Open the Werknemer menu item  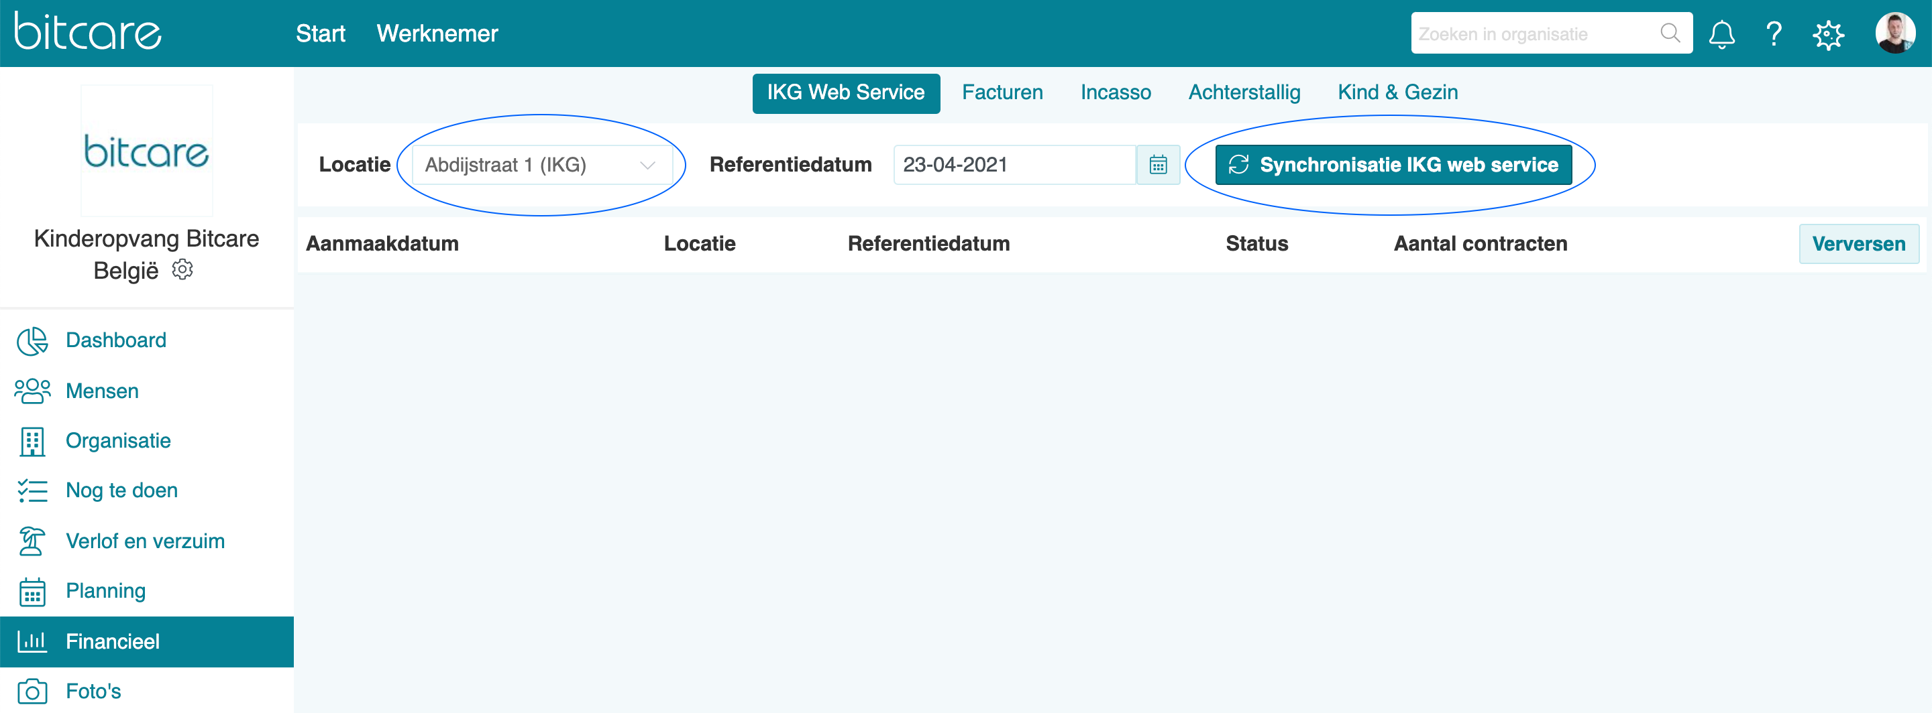(437, 34)
